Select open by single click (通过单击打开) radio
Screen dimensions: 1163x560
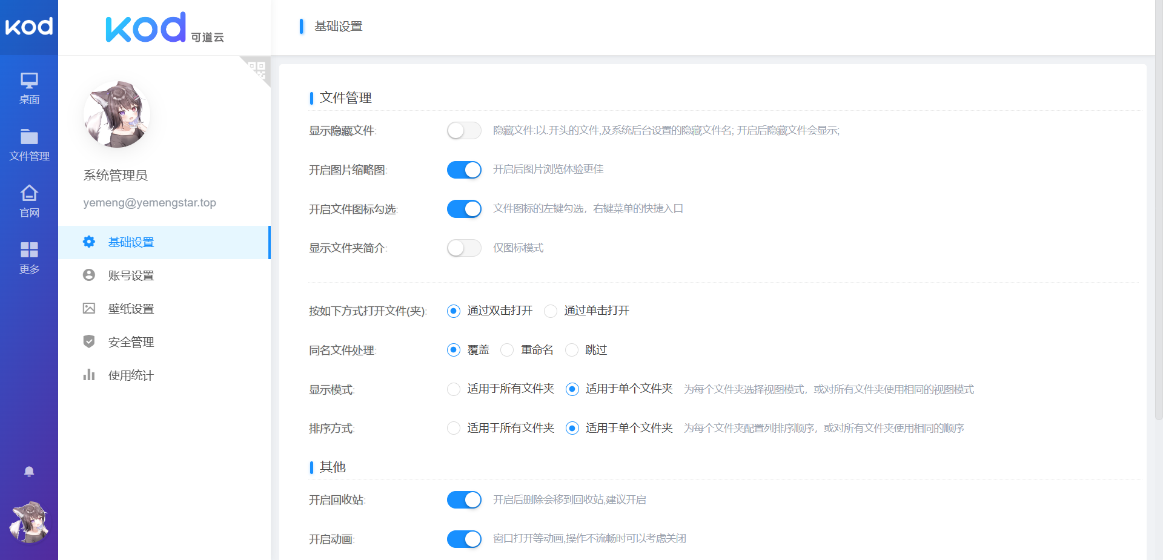pyautogui.click(x=551, y=311)
